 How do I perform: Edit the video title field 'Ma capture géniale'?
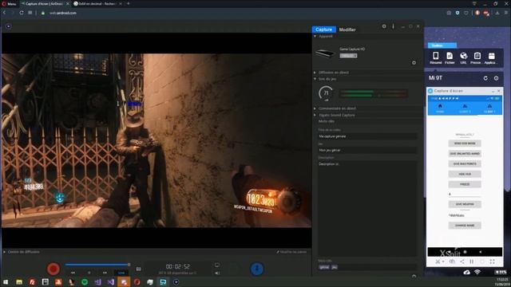tap(367, 136)
